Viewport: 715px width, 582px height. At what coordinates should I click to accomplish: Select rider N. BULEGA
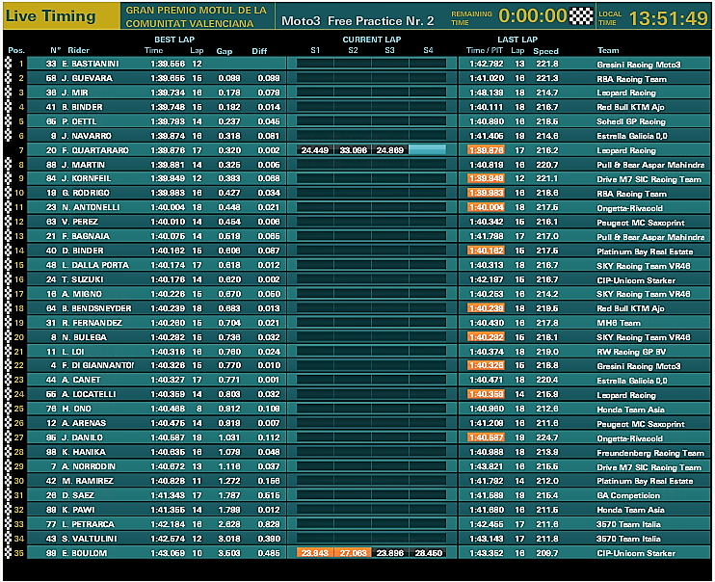pos(85,337)
